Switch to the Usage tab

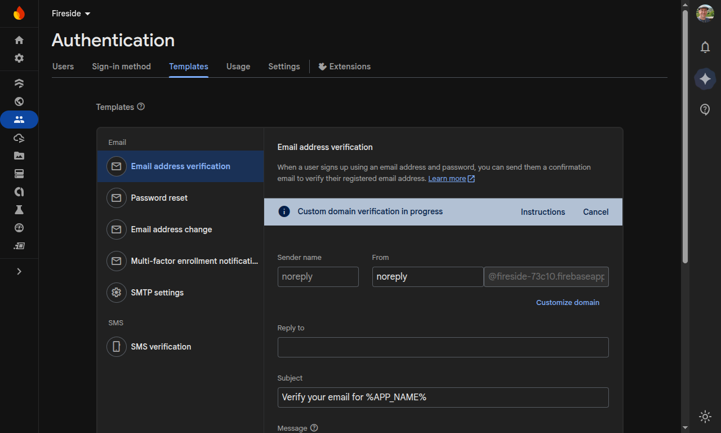pos(238,67)
